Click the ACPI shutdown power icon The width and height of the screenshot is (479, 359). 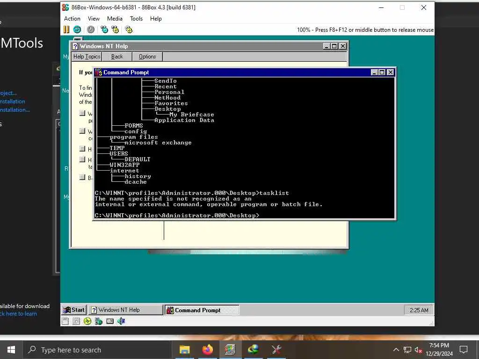pyautogui.click(x=91, y=29)
